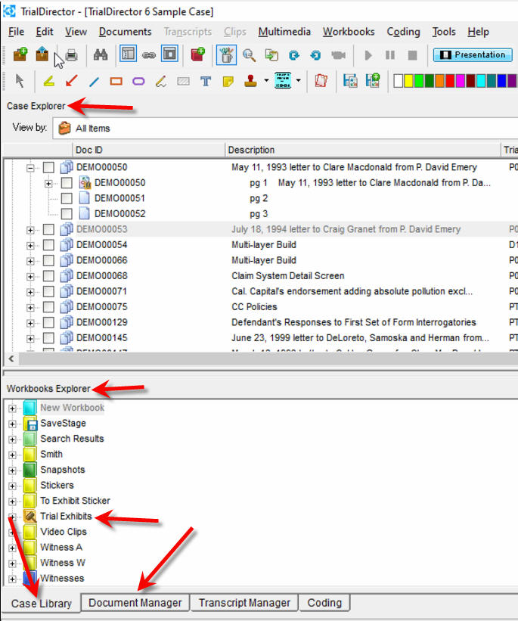Image resolution: width=518 pixels, height=621 pixels.
Task: Check the box next to DEMO00129
Action: click(x=48, y=322)
